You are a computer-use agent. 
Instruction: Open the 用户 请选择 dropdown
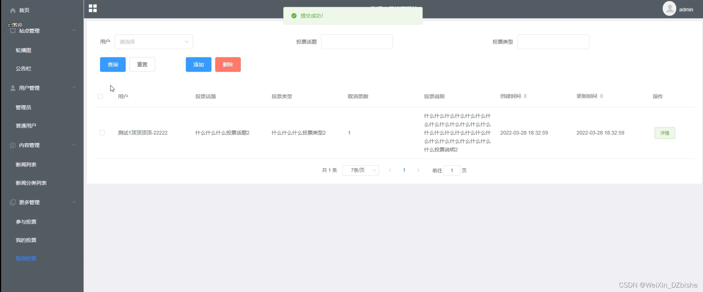[x=154, y=42]
